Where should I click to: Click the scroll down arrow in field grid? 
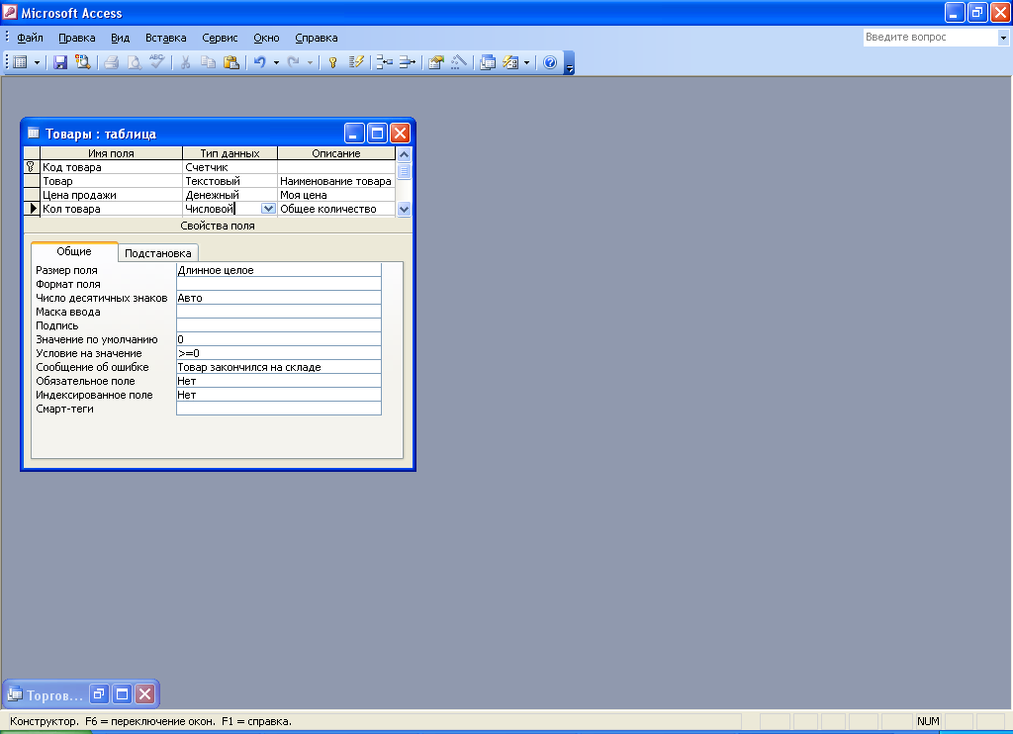[x=404, y=209]
